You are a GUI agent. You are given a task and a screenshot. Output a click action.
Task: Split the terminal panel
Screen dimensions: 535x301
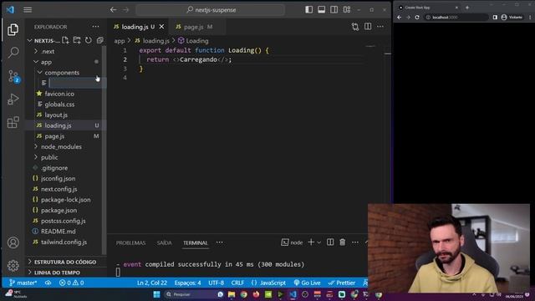point(330,242)
